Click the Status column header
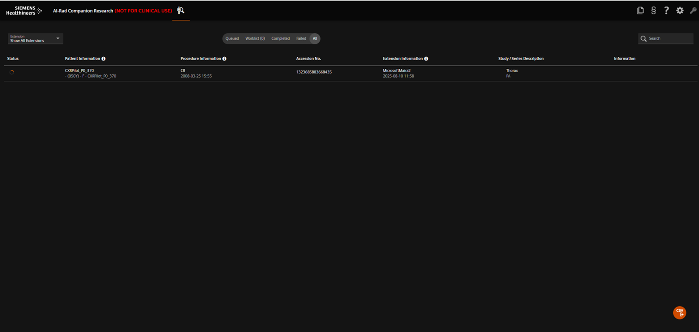 (13, 59)
